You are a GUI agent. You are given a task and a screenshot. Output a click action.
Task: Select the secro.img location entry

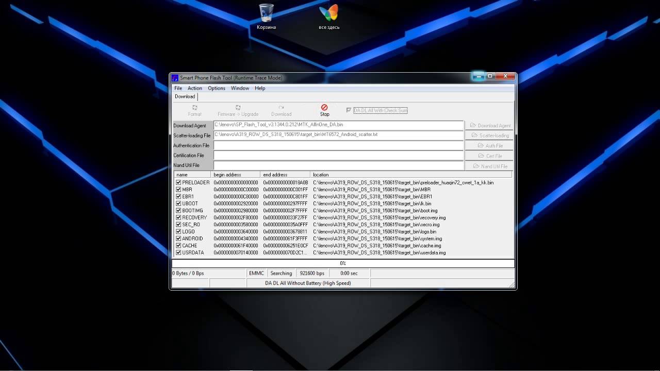[376, 225]
